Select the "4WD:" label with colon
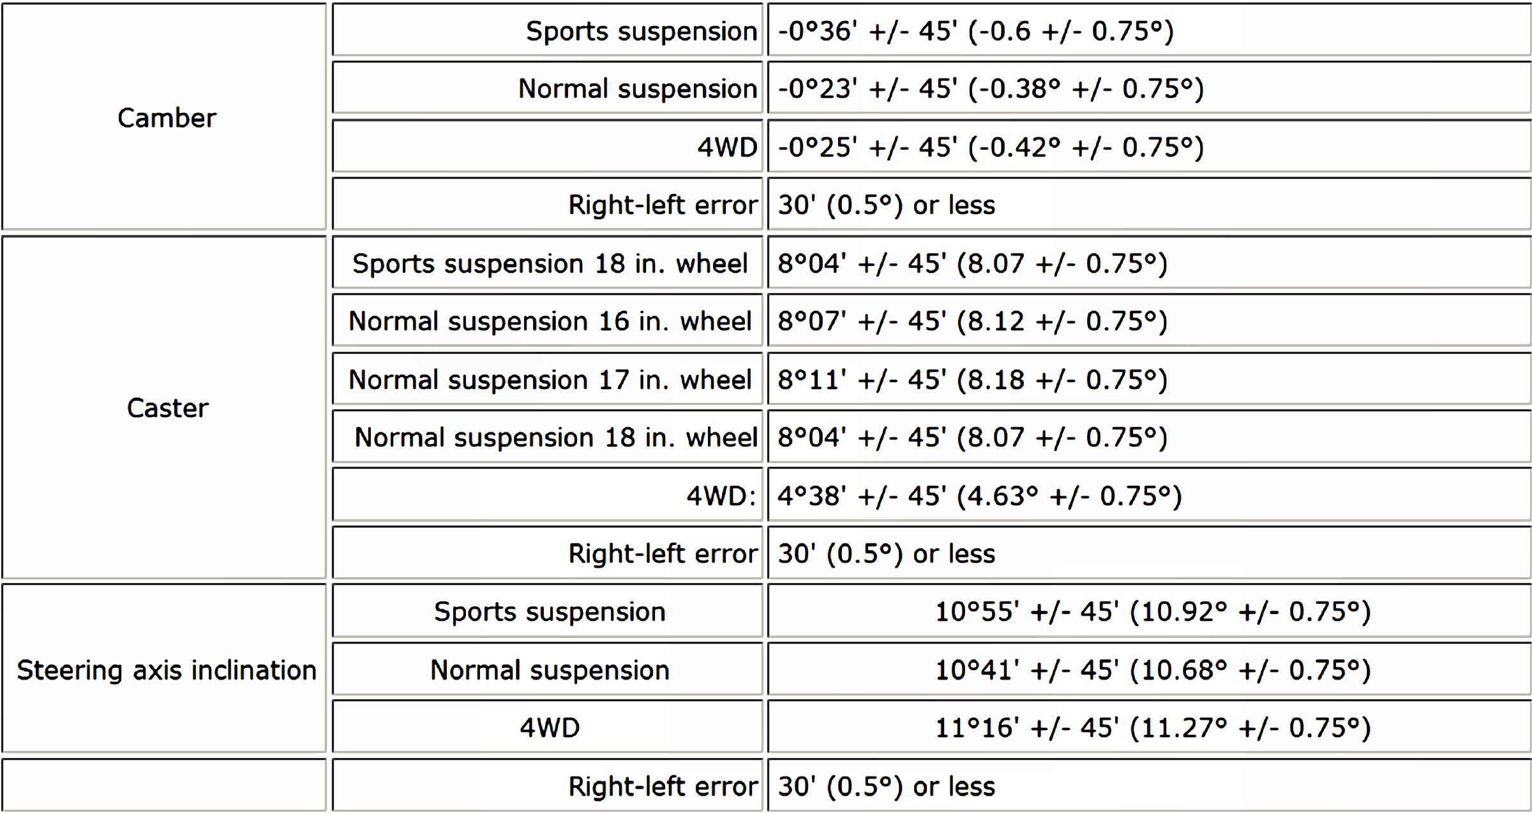This screenshot has height=813, width=1532. tap(721, 496)
